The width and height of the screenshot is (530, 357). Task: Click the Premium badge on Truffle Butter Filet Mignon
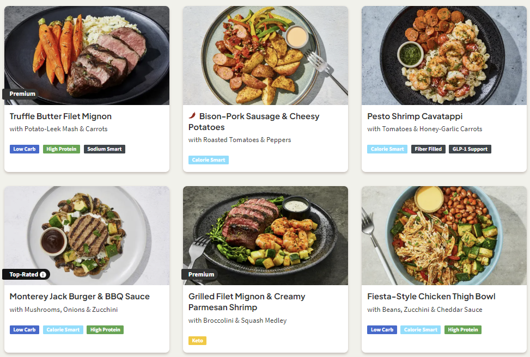[x=22, y=94]
